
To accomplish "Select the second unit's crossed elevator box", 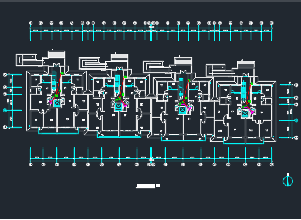I will click(x=118, y=107).
